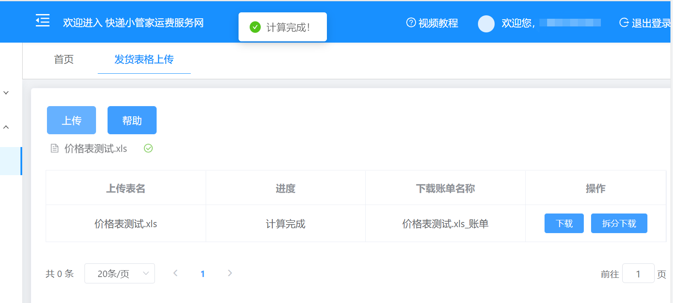Click the 价格表测试.xls table cell

(126, 224)
